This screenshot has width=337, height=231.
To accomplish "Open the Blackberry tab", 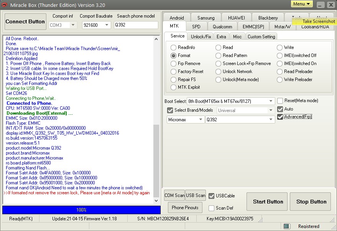I will click(x=268, y=18).
